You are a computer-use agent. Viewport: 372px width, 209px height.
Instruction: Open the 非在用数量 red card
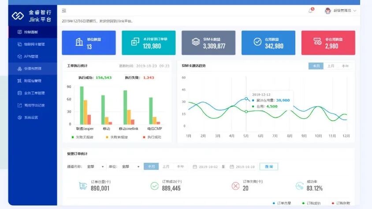click(x=328, y=43)
